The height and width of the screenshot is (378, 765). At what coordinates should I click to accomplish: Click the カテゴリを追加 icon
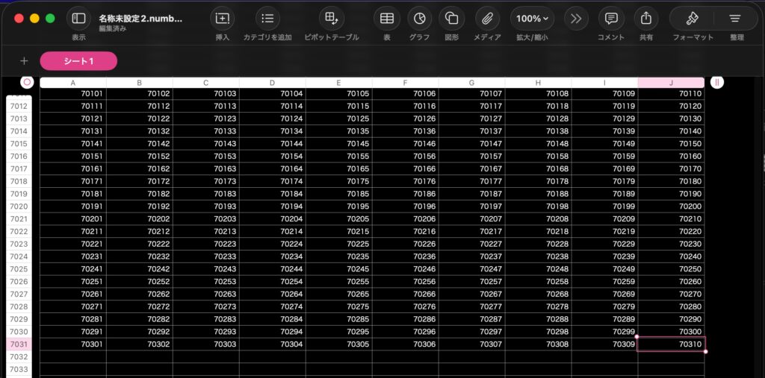[267, 19]
